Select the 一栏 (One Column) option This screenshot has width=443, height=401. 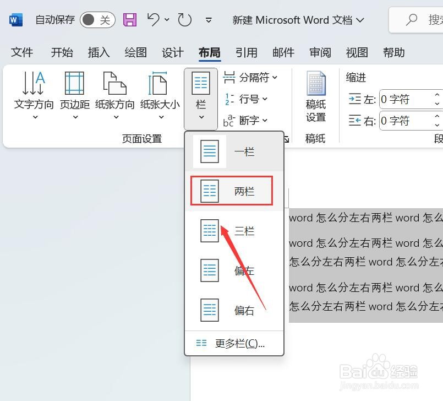231,151
